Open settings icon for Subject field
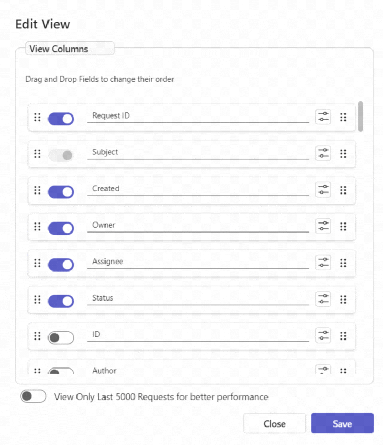The image size is (383, 445). (323, 153)
